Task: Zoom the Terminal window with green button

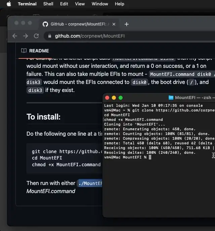Action: (121, 98)
